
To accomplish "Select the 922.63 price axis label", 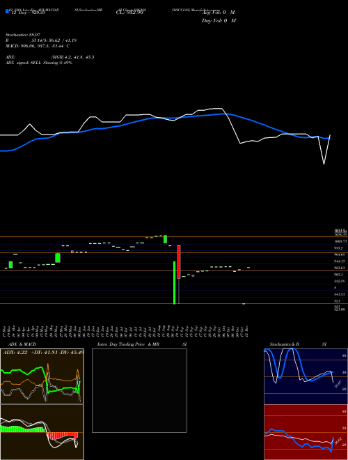I will coord(340,268).
